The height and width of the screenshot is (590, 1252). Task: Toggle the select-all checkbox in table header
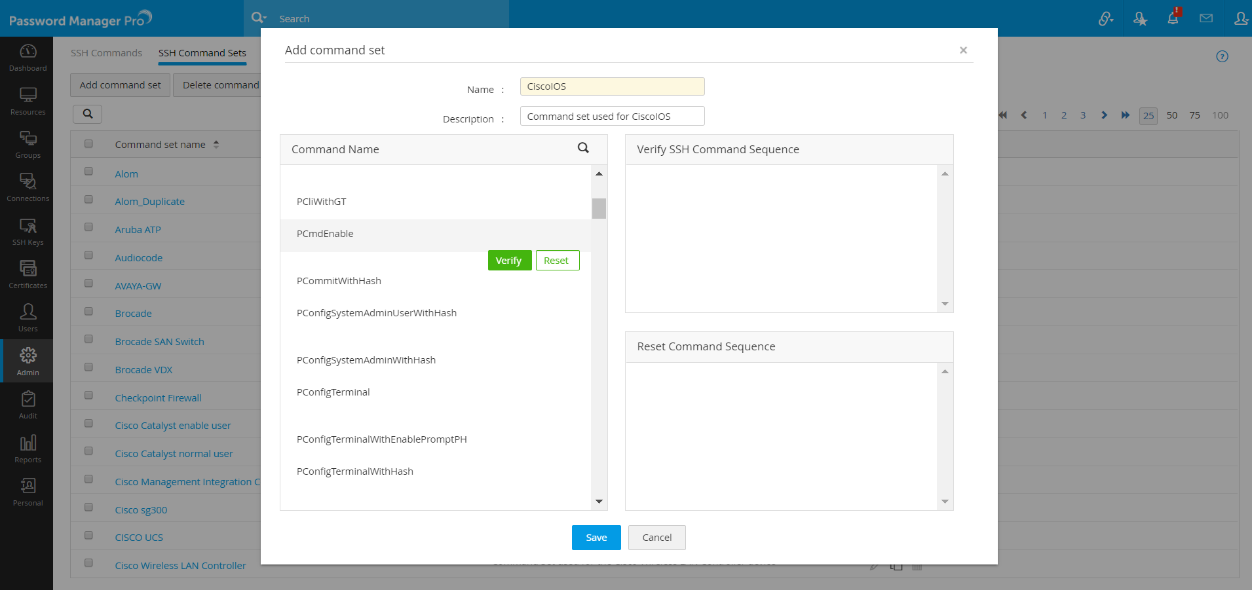tap(88, 143)
